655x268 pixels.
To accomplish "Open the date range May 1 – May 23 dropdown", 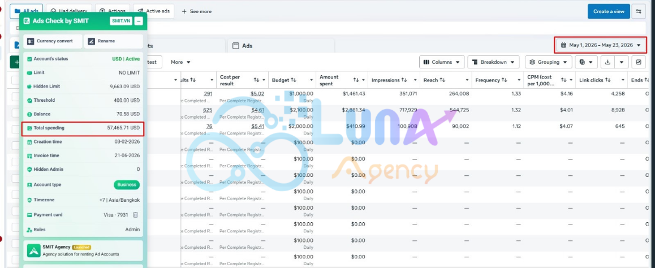I will (601, 45).
